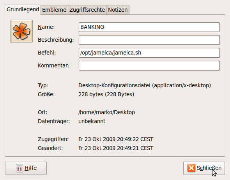Viewport: 230px width, 180px height.
Task: Click the Befehl field with jameica.sh path
Action: pyautogui.click(x=149, y=53)
